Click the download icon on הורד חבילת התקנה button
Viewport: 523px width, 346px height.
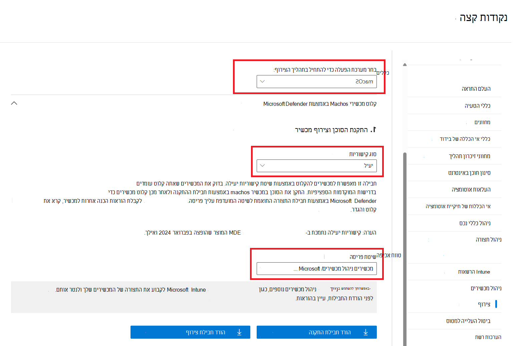coord(365,332)
